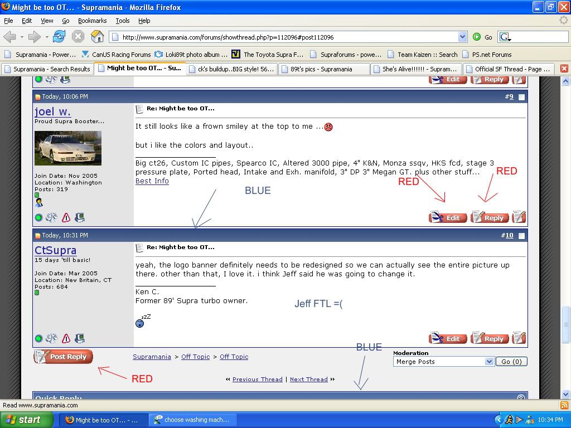Click the post status icon beside Today, 10:31 PM
571x428 pixels.
coord(37,236)
